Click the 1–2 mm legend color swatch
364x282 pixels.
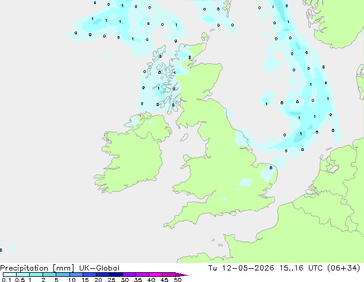point(36,275)
